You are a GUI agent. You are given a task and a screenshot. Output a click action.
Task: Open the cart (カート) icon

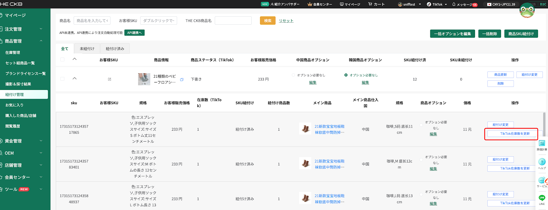pyautogui.click(x=376, y=4)
